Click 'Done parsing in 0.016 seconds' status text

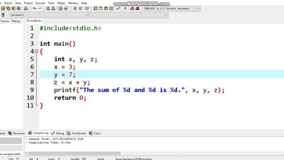pos(134,159)
